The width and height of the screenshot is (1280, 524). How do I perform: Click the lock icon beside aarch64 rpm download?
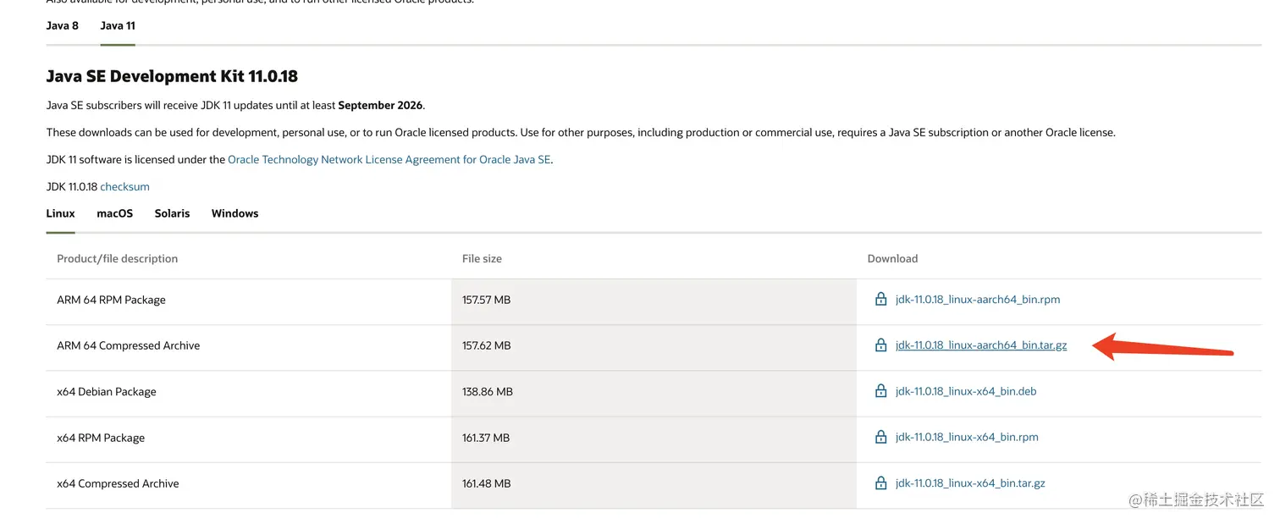pyautogui.click(x=880, y=299)
